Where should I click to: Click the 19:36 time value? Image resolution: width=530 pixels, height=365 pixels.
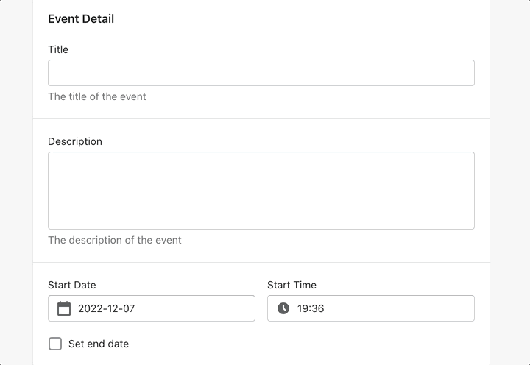pos(311,308)
